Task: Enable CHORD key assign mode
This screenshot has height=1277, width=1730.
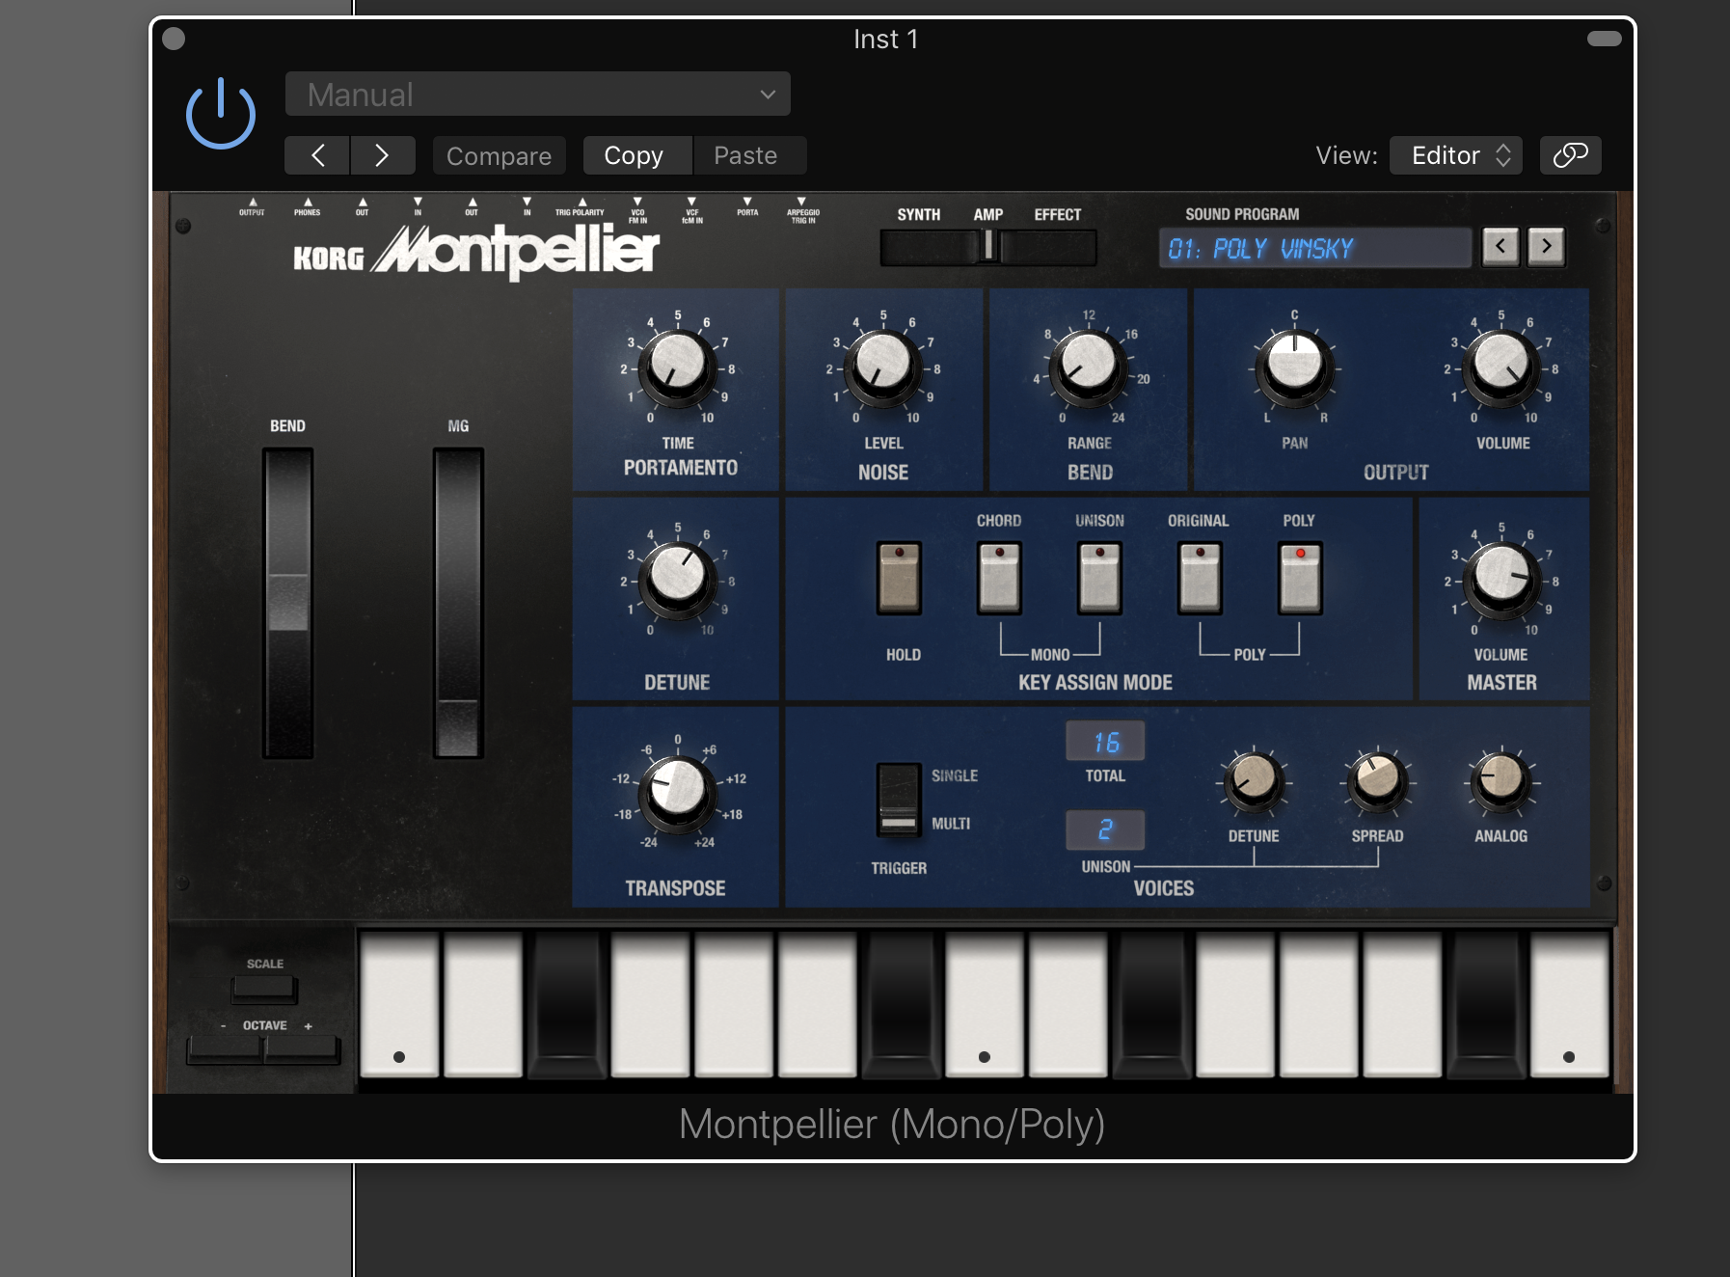Action: (999, 578)
